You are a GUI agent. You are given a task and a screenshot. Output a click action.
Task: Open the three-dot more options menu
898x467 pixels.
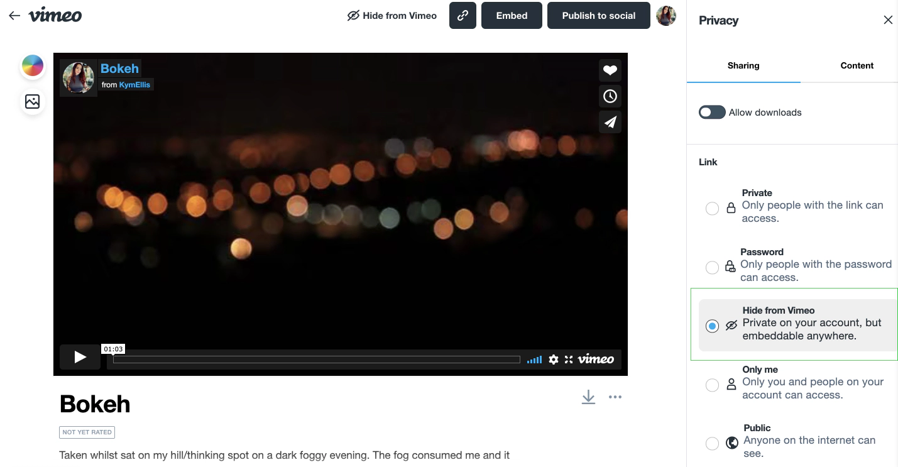tap(615, 397)
